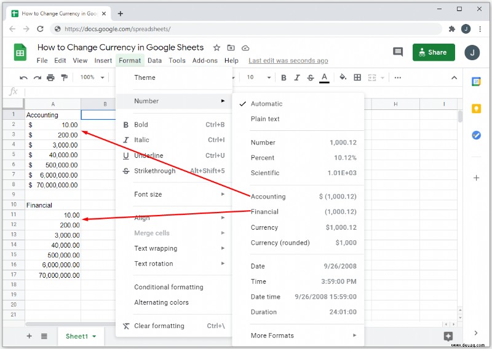Click the formula bar input
Image resolution: width=492 pixels, height=349 pixels.
click(243, 92)
